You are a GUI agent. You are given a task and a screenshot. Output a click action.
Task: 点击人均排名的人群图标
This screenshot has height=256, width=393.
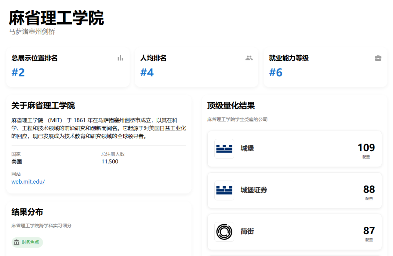(x=249, y=58)
